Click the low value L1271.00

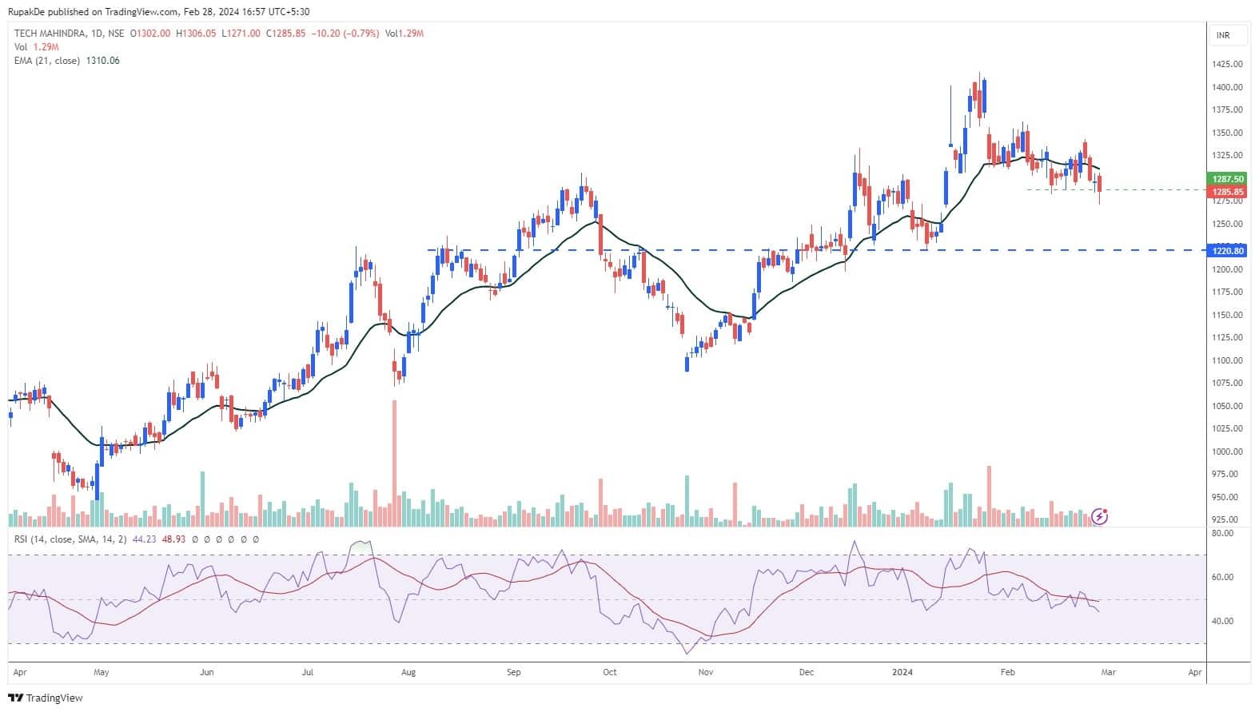(241, 34)
